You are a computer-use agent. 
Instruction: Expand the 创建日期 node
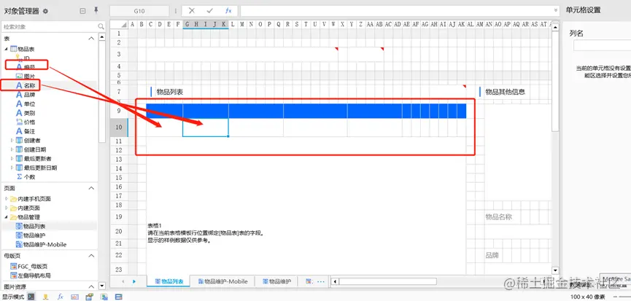[x=12, y=149]
